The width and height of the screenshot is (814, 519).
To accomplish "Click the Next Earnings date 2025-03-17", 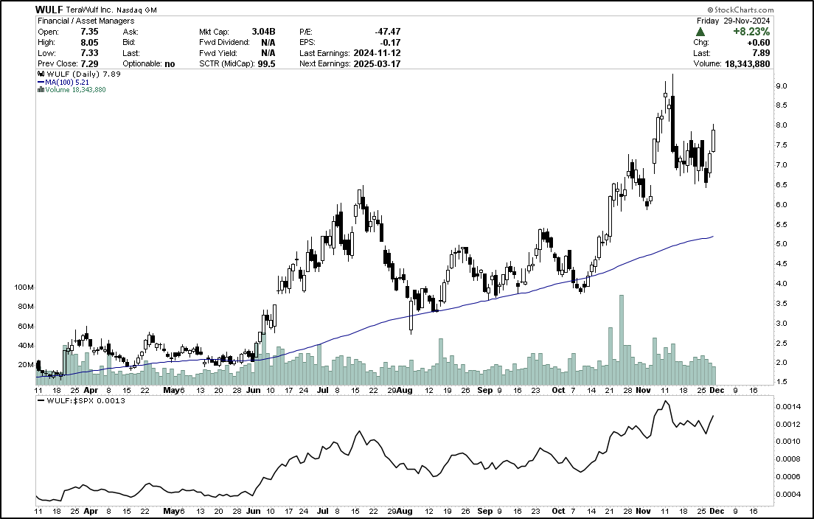I will [x=377, y=64].
